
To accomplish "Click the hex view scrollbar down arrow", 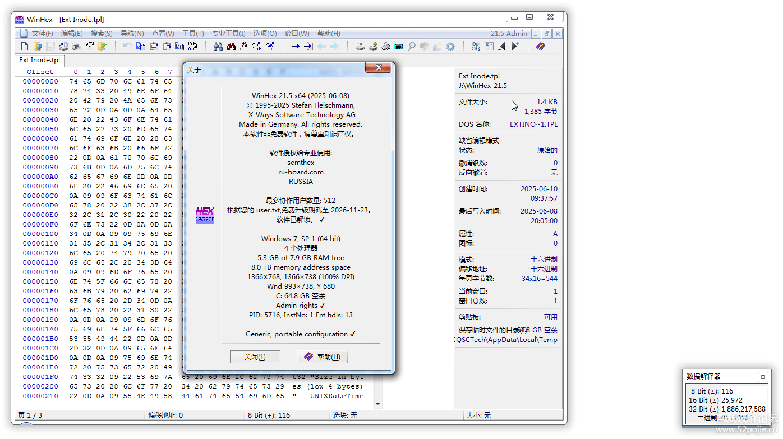I will [x=378, y=404].
